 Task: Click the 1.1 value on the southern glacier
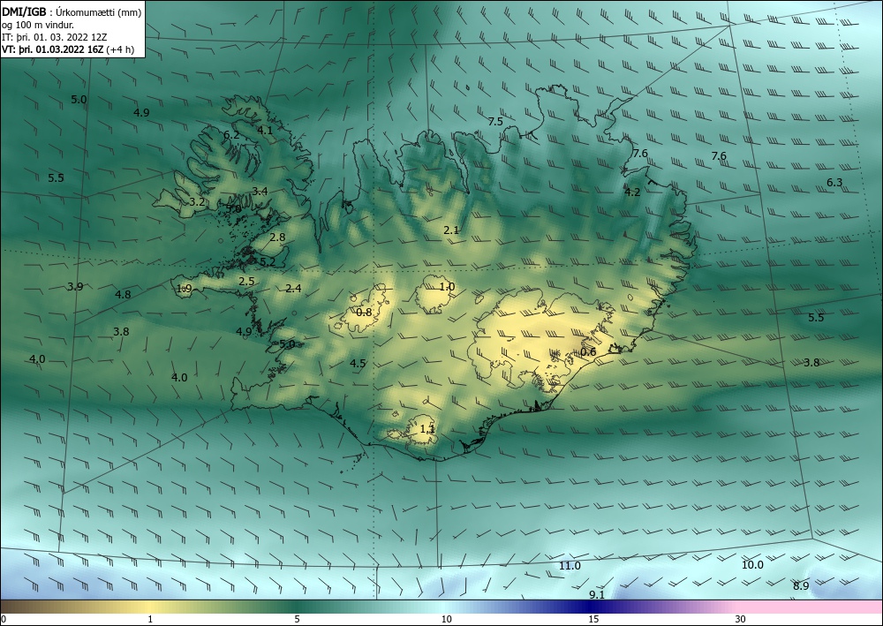pyautogui.click(x=427, y=429)
